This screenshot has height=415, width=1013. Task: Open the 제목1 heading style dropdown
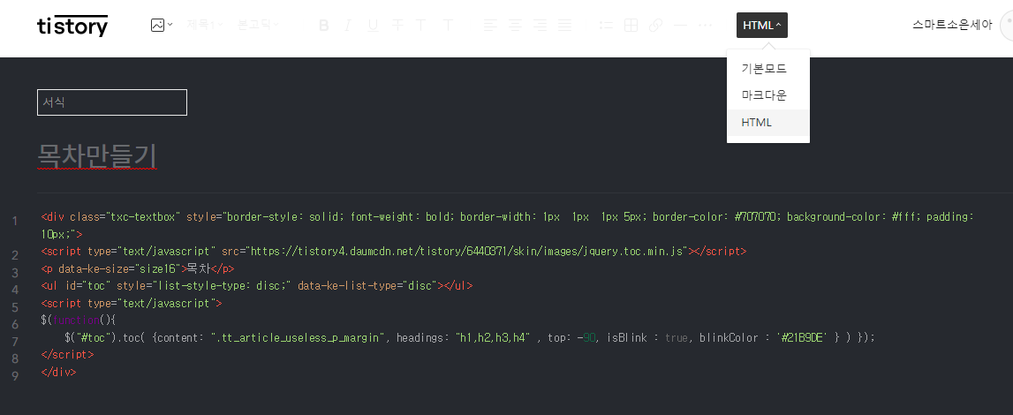205,26
